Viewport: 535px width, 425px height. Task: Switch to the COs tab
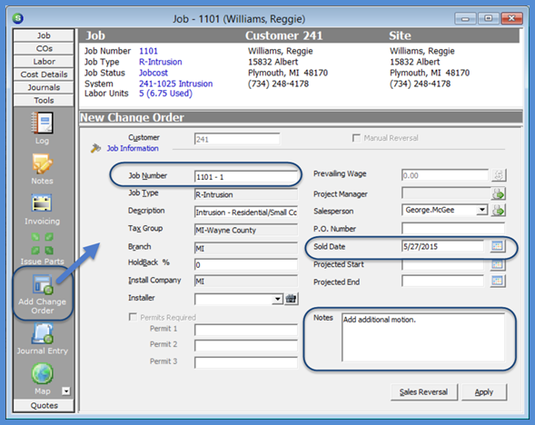44,48
